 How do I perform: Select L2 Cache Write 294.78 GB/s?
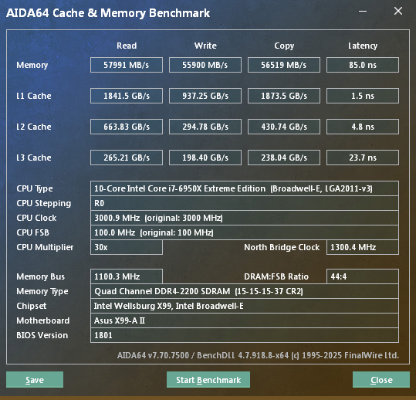tap(205, 127)
